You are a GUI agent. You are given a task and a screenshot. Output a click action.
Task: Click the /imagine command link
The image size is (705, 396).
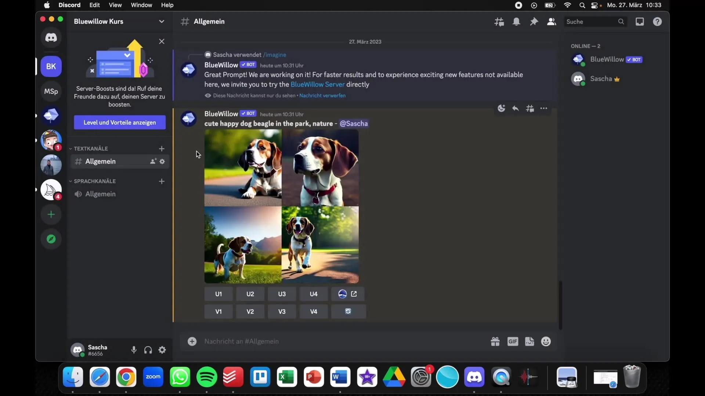click(x=275, y=55)
